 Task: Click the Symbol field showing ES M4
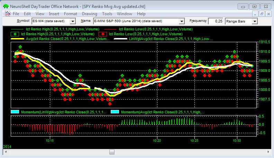point(51,21)
